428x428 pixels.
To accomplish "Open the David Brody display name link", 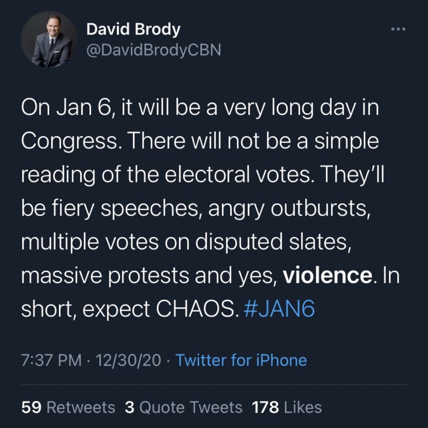I will click(133, 29).
